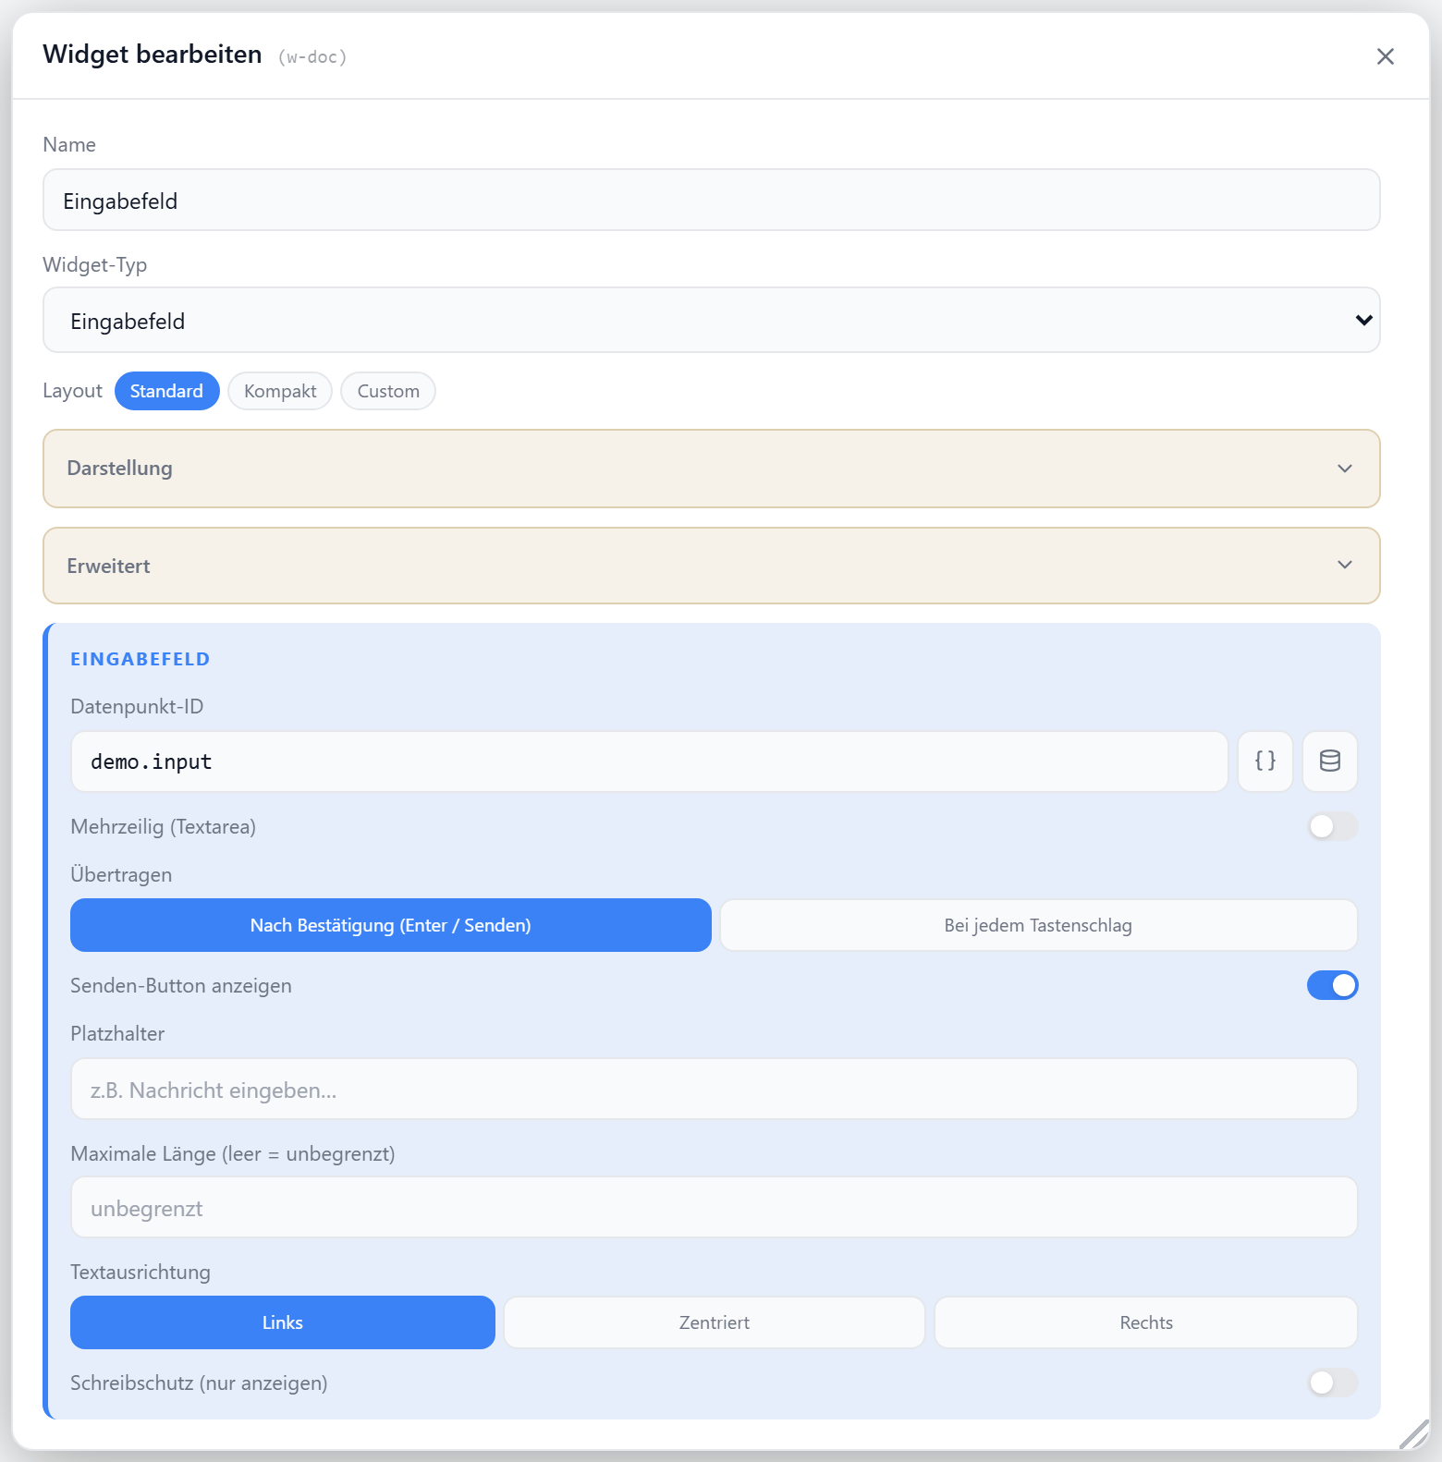Select the Custom layout option
Image resolution: width=1442 pixels, height=1462 pixels.
(388, 391)
